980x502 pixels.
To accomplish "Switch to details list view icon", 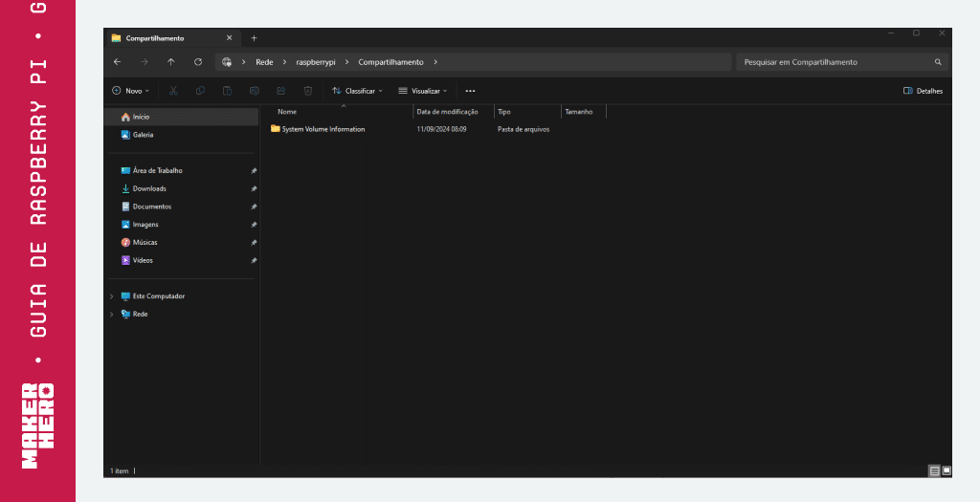I will [x=934, y=471].
